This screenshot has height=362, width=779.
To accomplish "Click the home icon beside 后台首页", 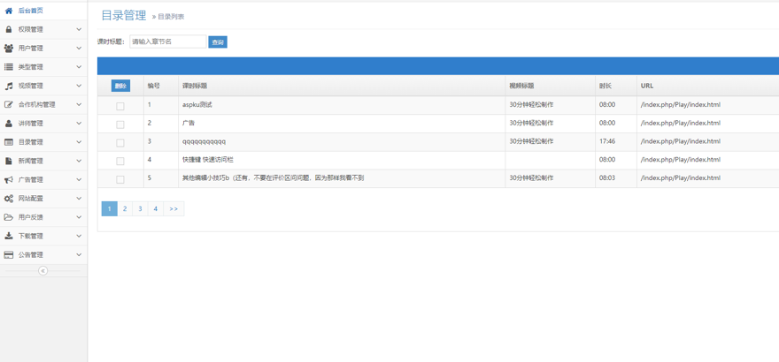I will pyautogui.click(x=9, y=11).
